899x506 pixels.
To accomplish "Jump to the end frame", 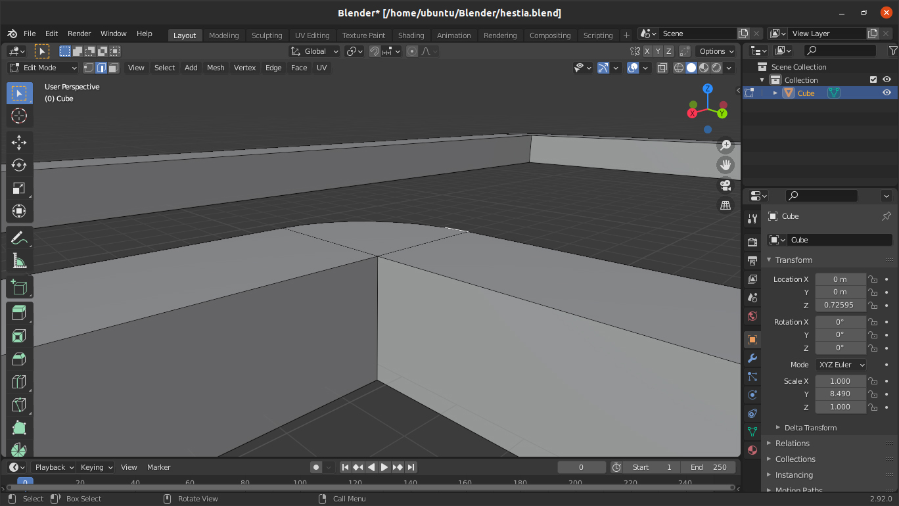I will click(x=411, y=467).
